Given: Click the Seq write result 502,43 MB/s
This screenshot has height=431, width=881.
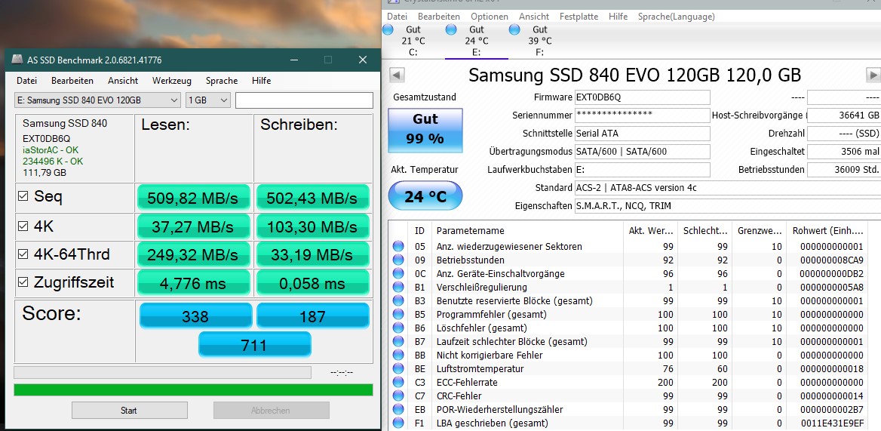Looking at the screenshot, I should (312, 197).
